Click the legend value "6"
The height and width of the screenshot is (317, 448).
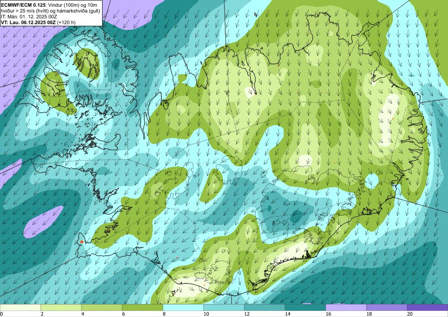click(x=124, y=314)
